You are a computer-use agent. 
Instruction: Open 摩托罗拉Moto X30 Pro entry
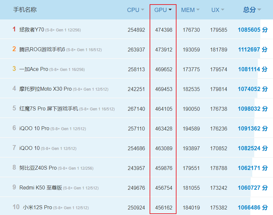pyautogui.click(x=45, y=89)
